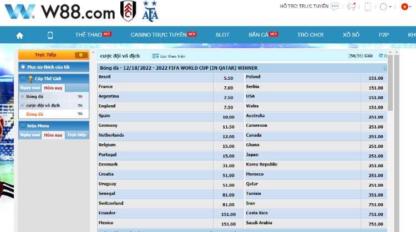Pick Senegal odds 81.00
Screen dimensions: 416x232
pos(228,195)
